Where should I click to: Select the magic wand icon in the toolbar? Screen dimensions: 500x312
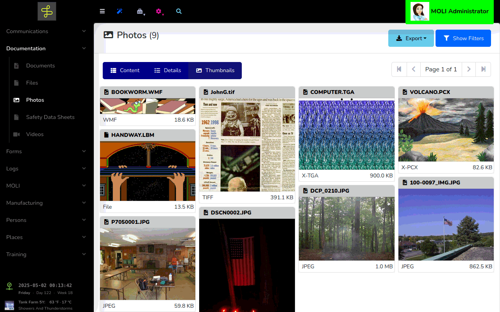click(120, 11)
